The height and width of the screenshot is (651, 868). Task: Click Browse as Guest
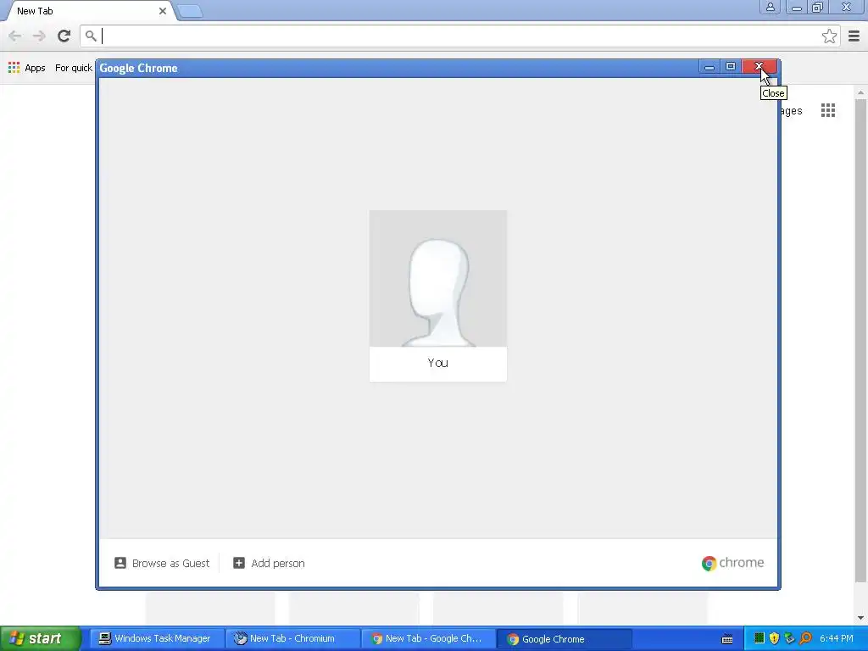coord(162,563)
